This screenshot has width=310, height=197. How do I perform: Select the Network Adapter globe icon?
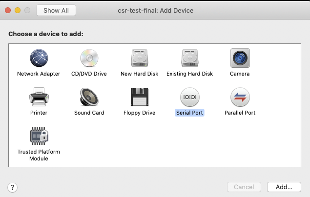(39, 58)
